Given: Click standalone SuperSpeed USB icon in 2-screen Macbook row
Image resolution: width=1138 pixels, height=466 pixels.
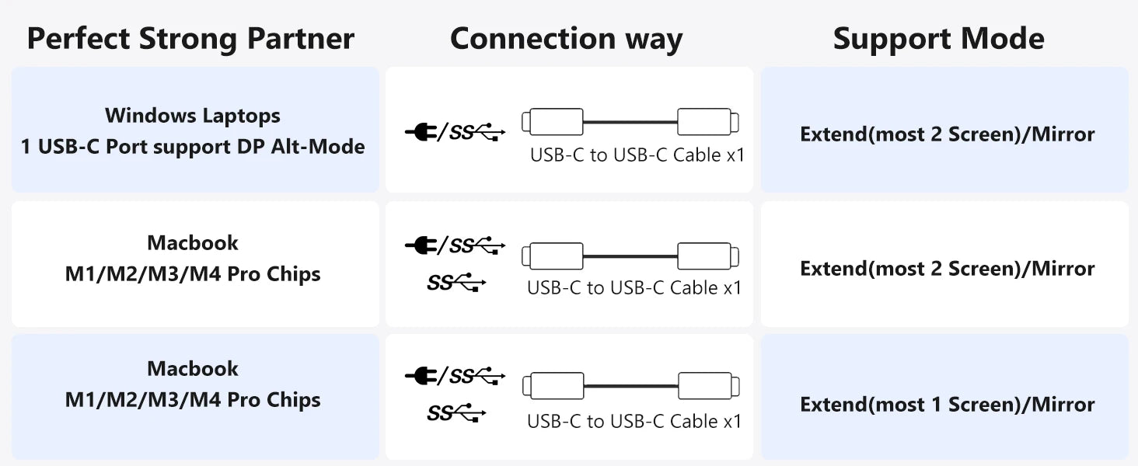Looking at the screenshot, I should [x=456, y=283].
